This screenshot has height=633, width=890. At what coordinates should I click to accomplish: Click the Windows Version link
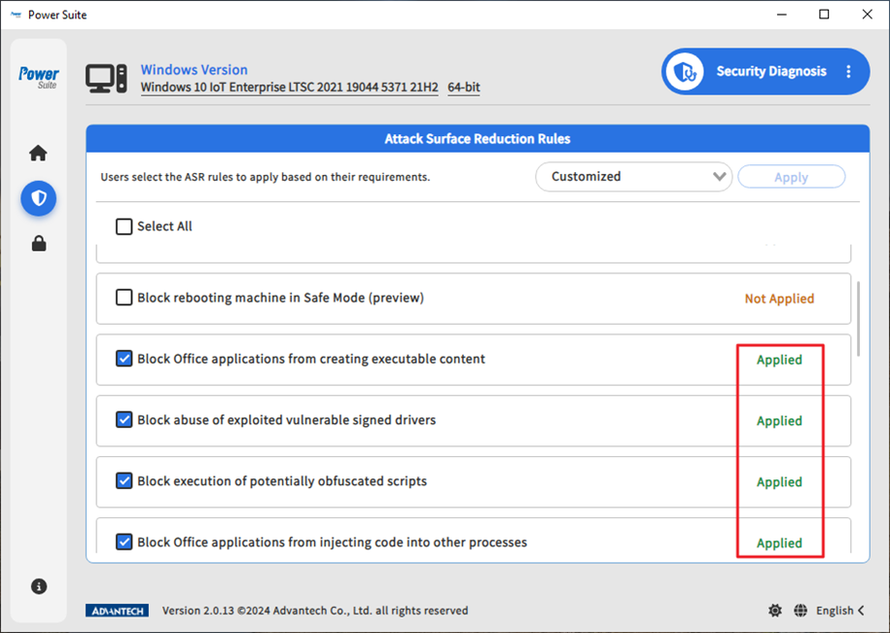click(194, 70)
